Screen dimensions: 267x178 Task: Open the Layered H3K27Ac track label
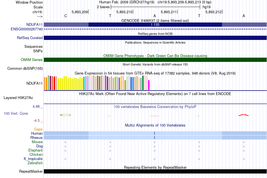tap(18, 98)
